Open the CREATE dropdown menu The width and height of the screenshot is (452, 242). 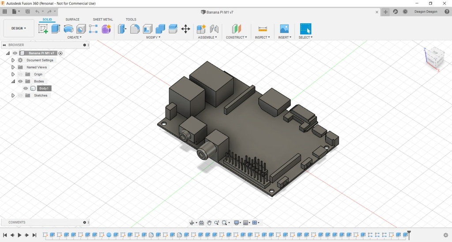pyautogui.click(x=74, y=37)
